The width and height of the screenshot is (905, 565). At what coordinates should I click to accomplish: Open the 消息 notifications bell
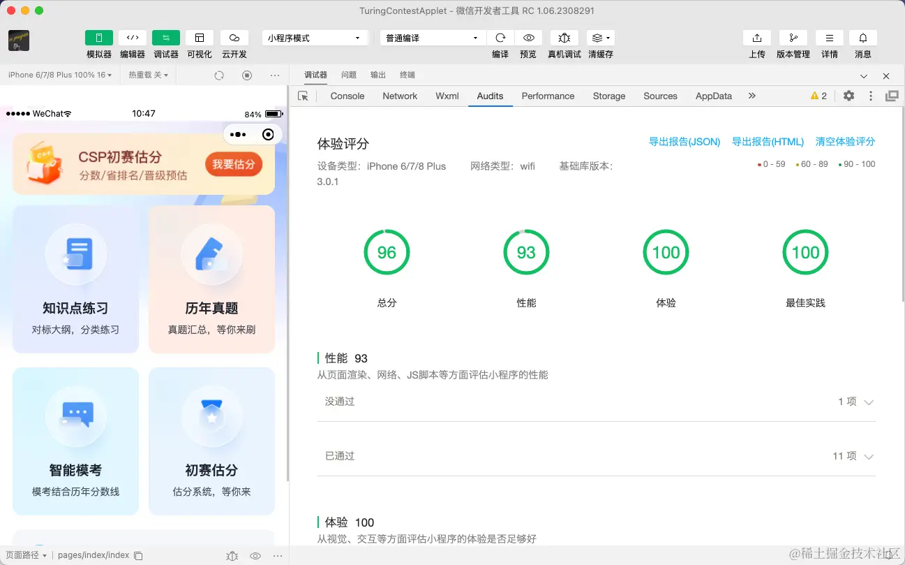pos(863,38)
